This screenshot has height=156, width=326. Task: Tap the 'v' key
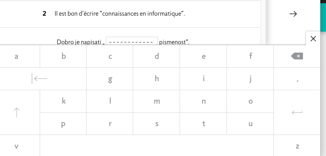16,146
